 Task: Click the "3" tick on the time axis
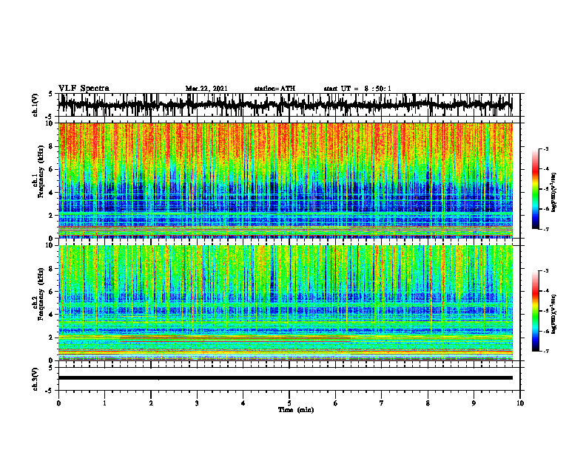197,403
